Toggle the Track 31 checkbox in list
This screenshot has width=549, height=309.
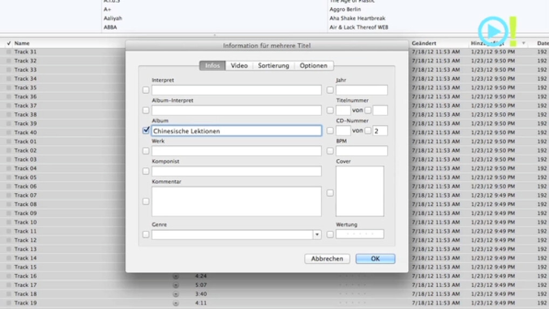[x=9, y=52]
